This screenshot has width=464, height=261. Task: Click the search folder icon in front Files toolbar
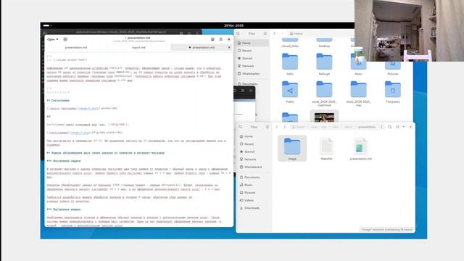(x=390, y=127)
